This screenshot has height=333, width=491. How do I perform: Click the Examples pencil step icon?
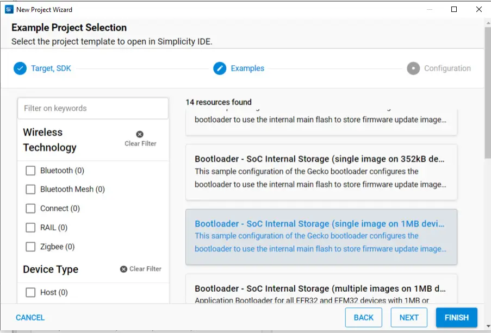(x=220, y=68)
